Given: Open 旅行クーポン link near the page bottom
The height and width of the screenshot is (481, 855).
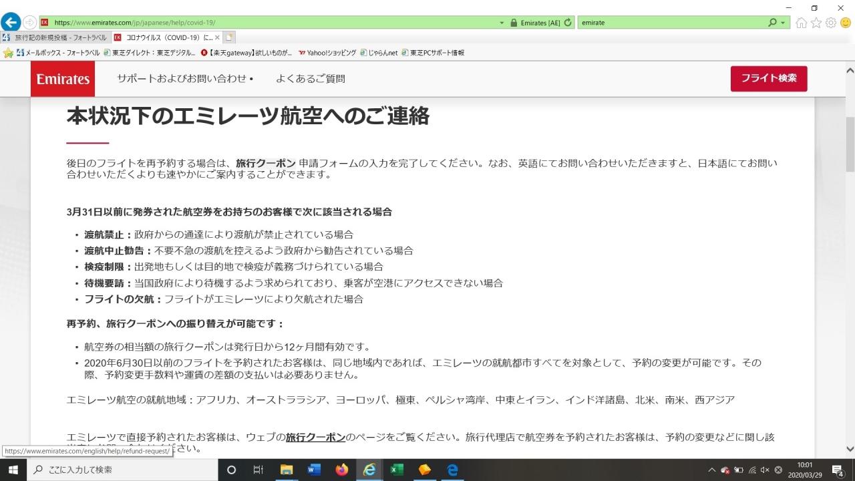Looking at the screenshot, I should (x=315, y=437).
